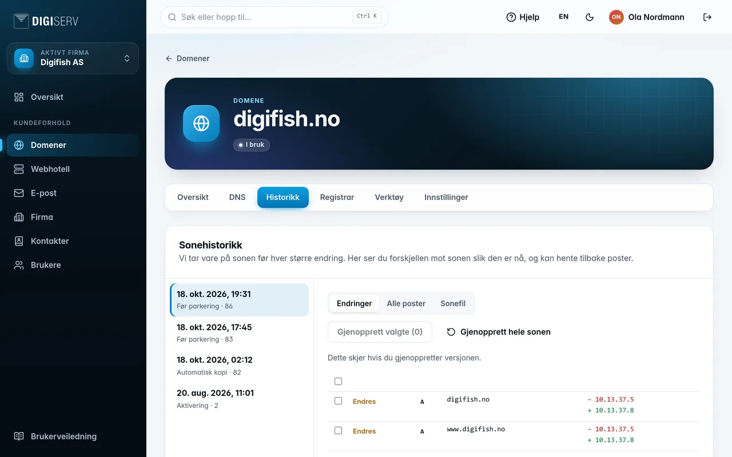Viewport: 732px width, 457px height.
Task: Click the Sonehistorikk heading
Action: point(210,245)
